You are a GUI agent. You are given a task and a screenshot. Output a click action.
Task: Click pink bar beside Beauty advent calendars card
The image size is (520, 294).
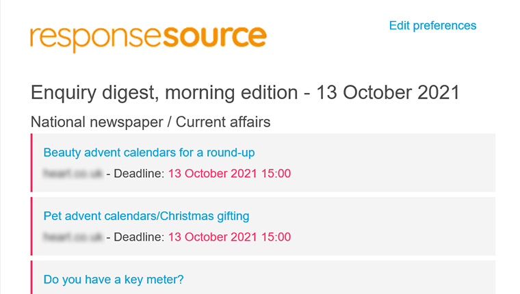pyautogui.click(x=31, y=163)
